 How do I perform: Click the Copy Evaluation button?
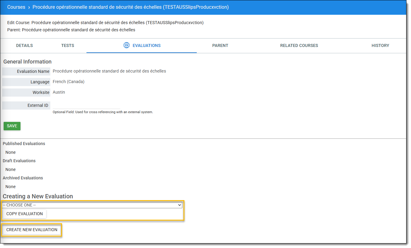click(25, 214)
